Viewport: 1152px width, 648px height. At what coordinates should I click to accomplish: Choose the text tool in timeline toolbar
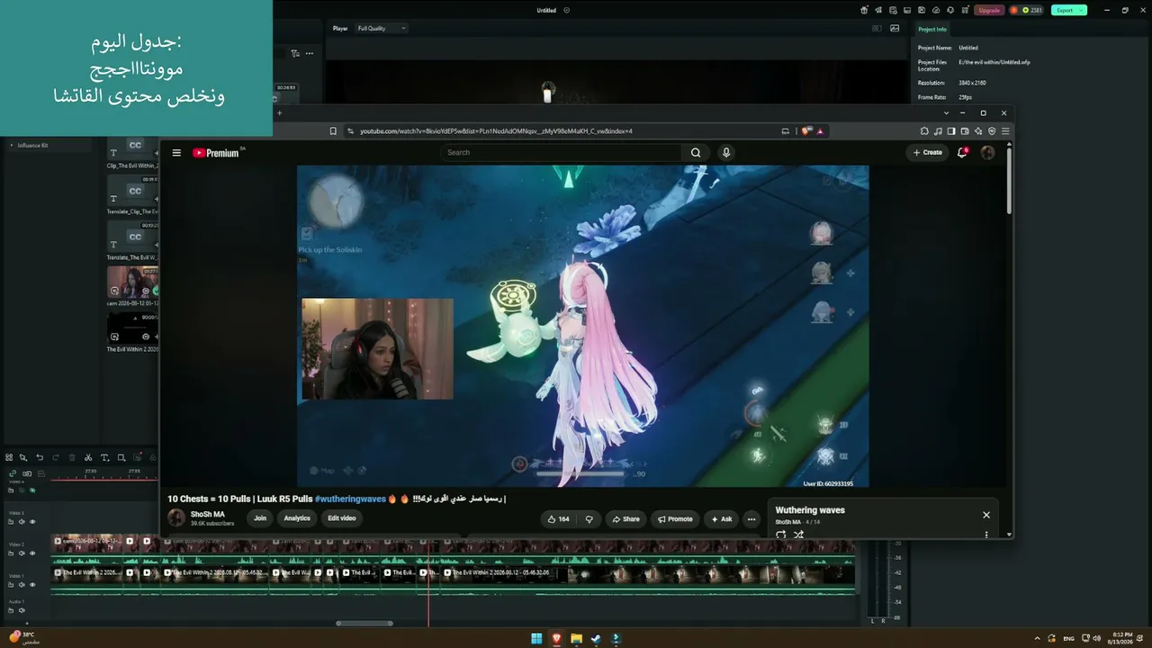[104, 457]
